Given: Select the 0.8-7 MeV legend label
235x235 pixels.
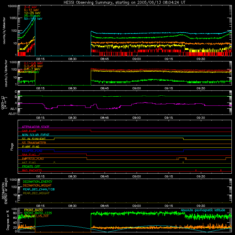Looking at the screenshot, I should coord(32,69).
